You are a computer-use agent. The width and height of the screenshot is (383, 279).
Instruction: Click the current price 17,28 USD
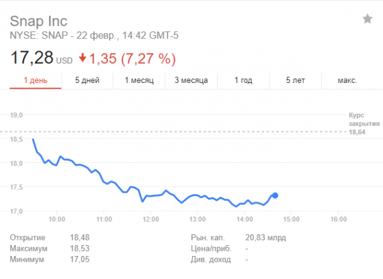41,59
